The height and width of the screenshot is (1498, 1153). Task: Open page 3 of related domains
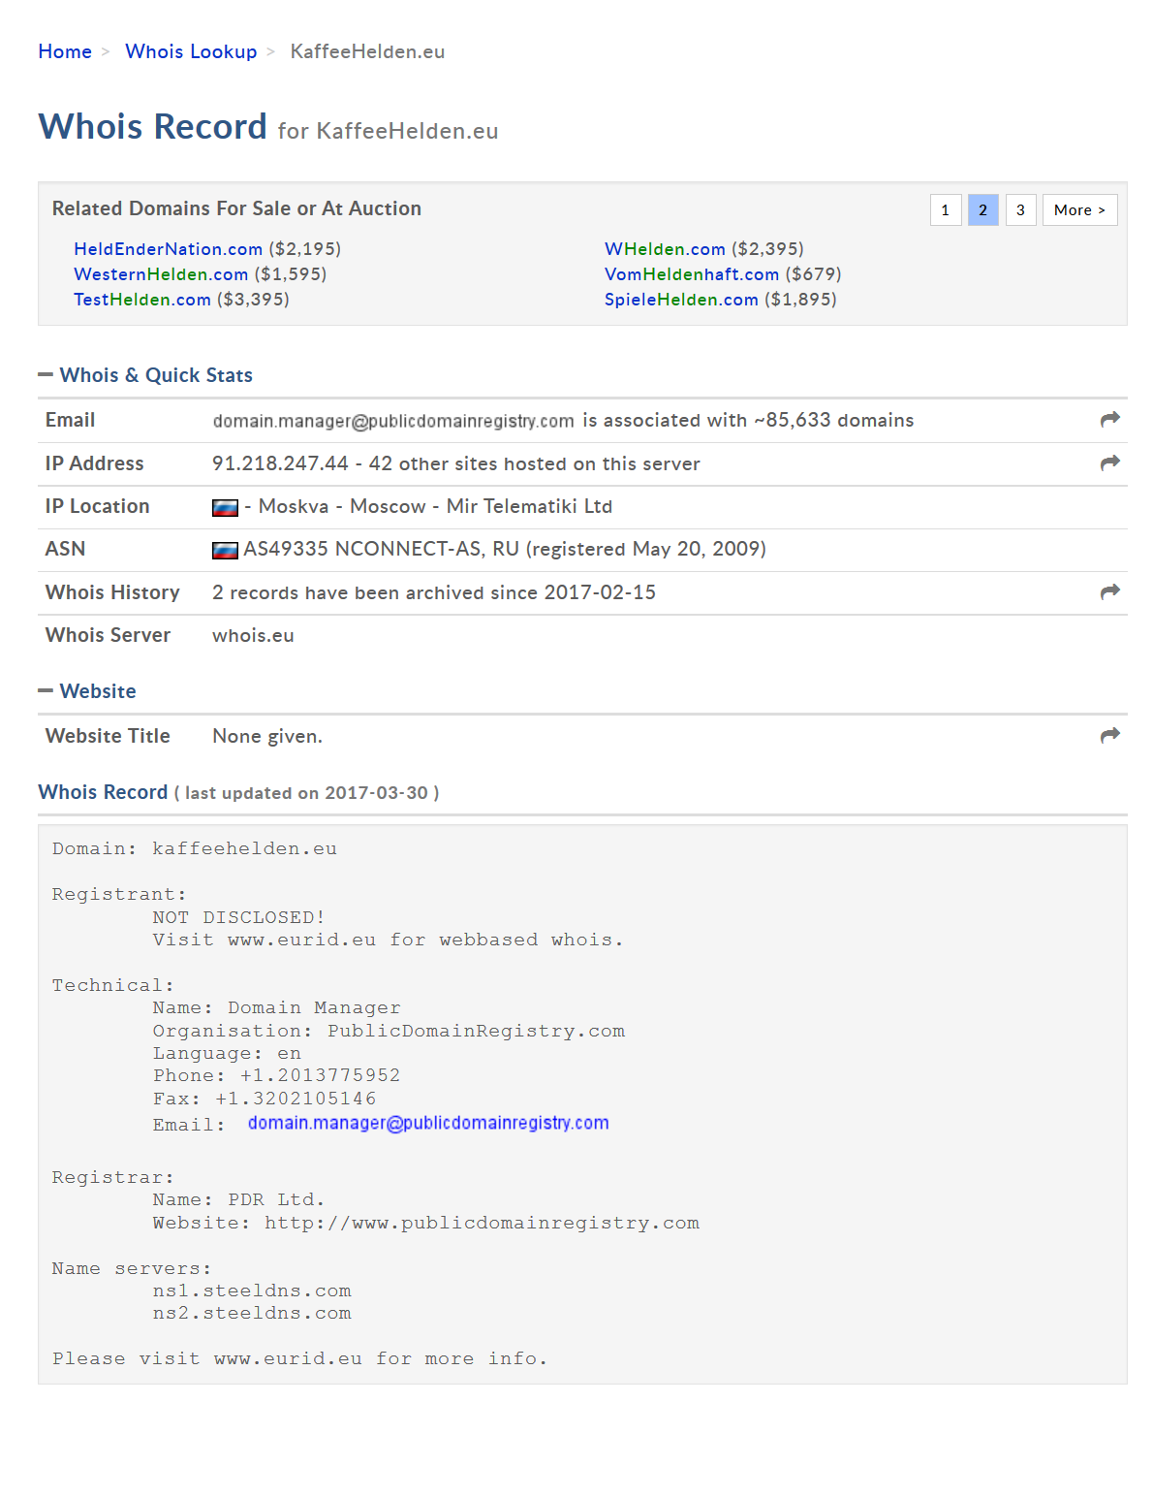point(1020,209)
